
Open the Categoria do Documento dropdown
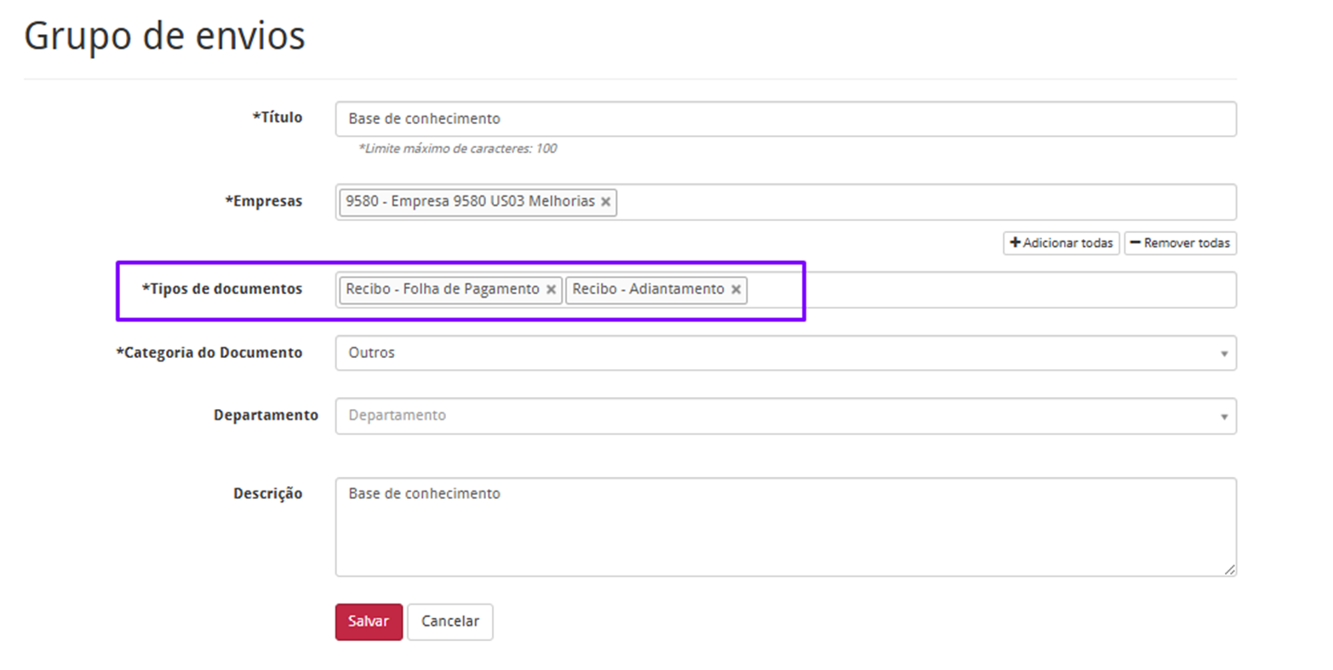pyautogui.click(x=785, y=353)
